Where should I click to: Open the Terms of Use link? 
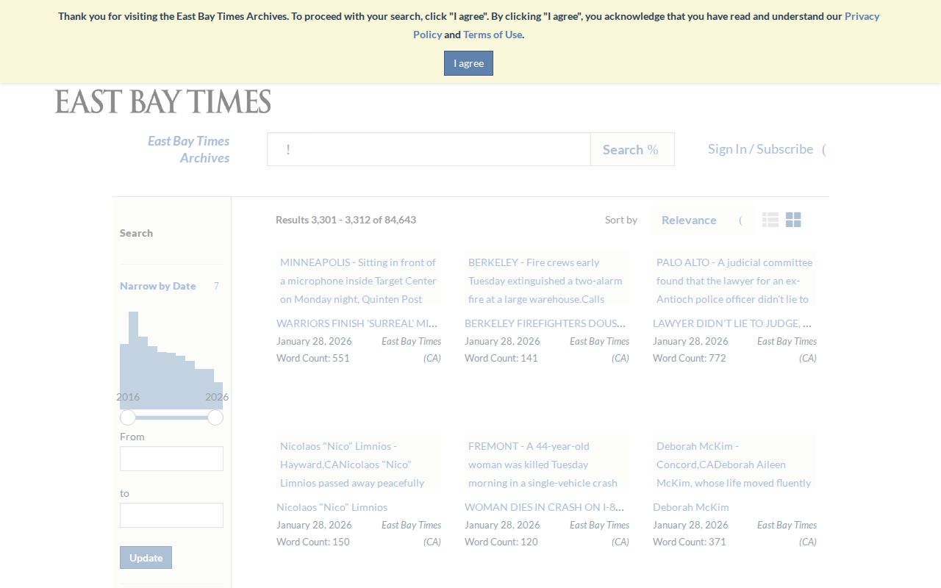[493, 35]
